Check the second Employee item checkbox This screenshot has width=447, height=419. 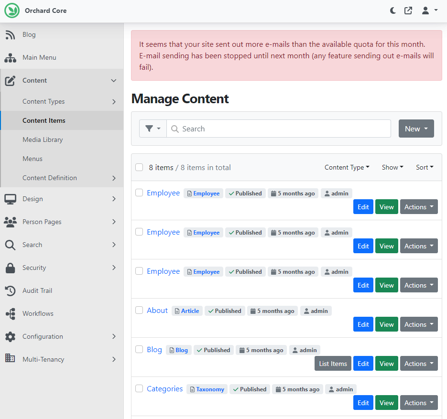139,232
